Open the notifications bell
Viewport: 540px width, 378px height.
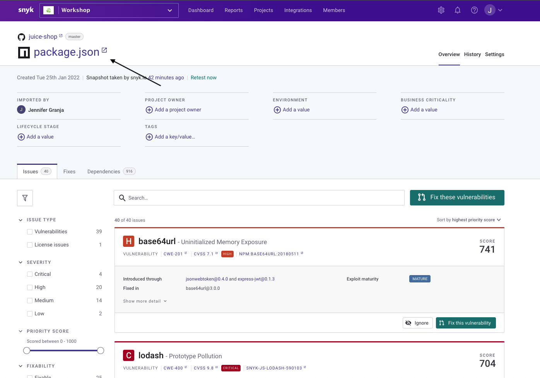(x=458, y=10)
